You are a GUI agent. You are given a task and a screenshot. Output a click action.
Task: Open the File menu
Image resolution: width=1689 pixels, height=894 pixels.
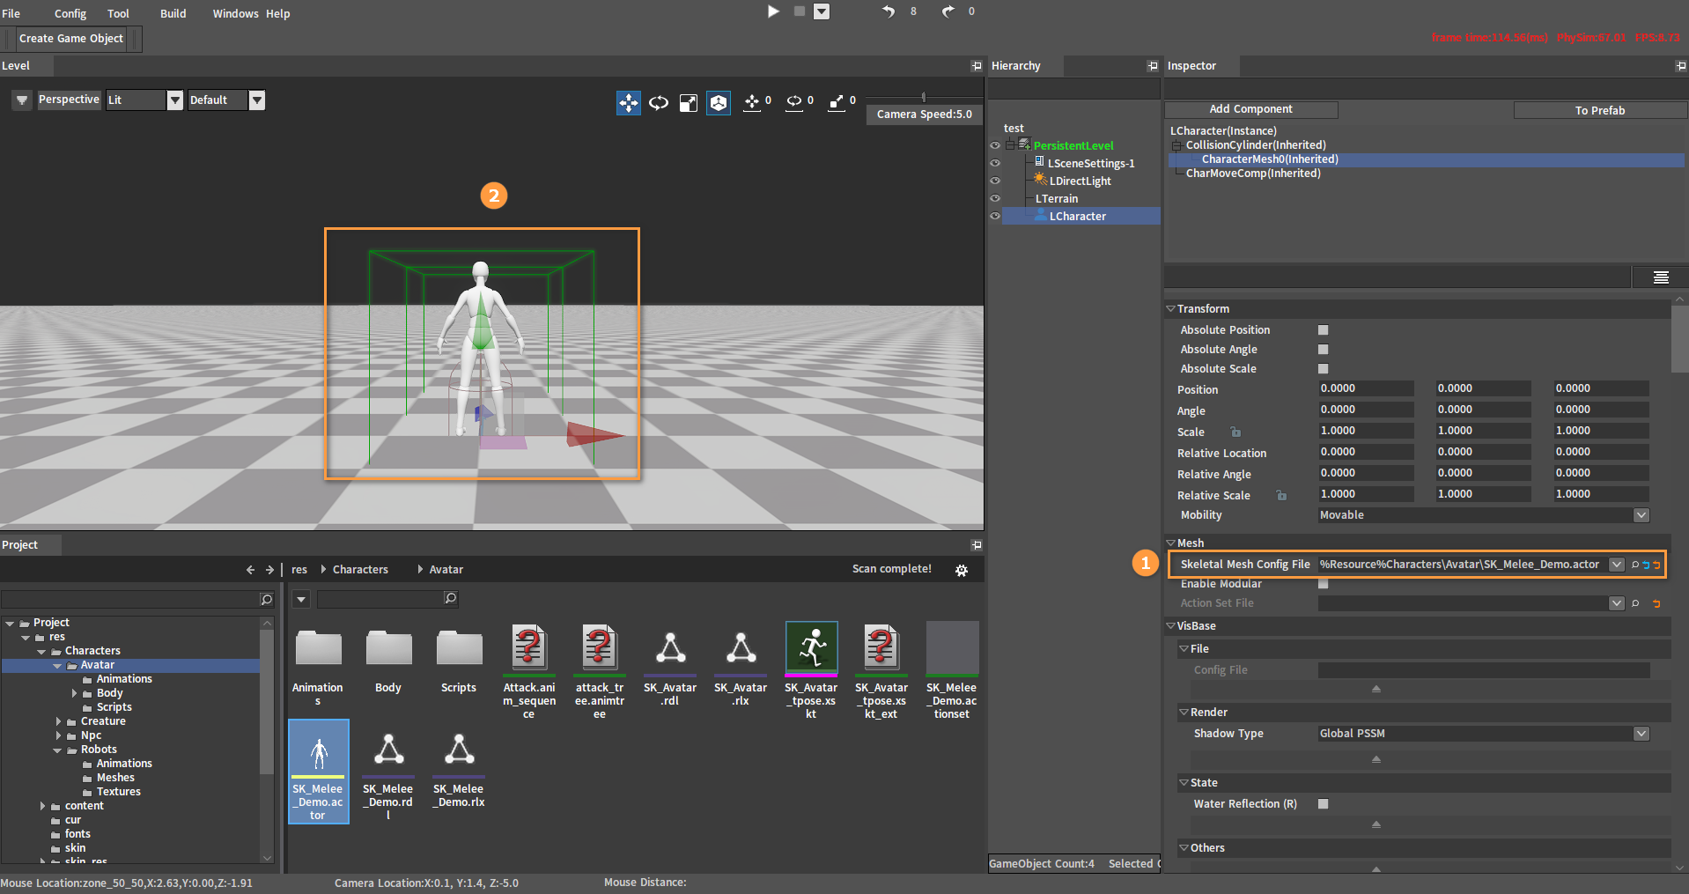[11, 13]
